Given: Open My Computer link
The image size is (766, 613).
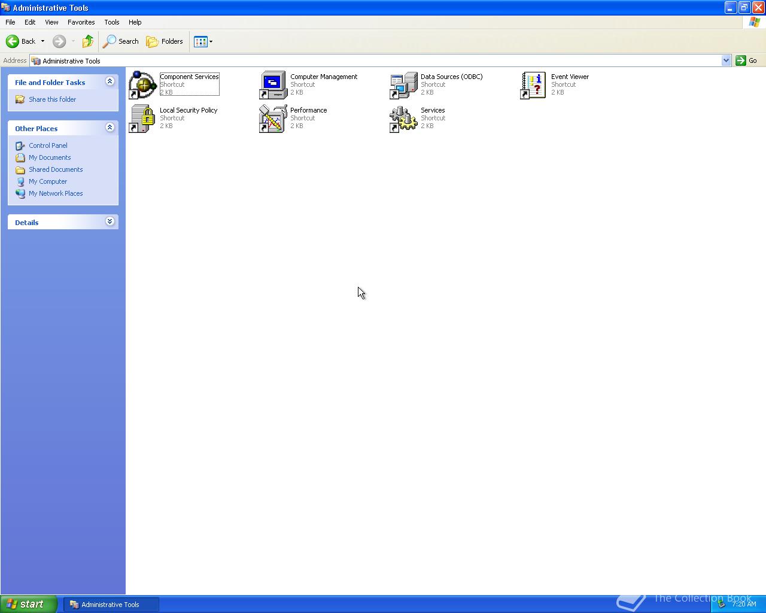Looking at the screenshot, I should tap(48, 181).
